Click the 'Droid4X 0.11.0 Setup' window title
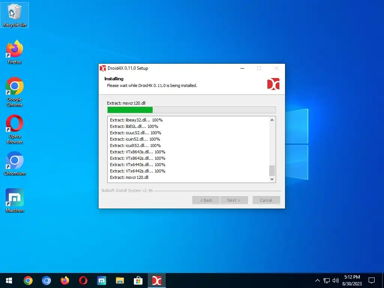 point(128,68)
